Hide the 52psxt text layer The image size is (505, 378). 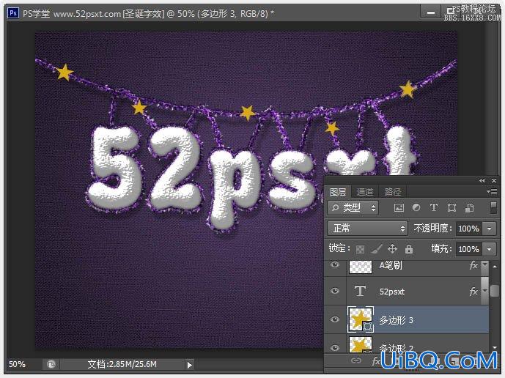click(335, 291)
